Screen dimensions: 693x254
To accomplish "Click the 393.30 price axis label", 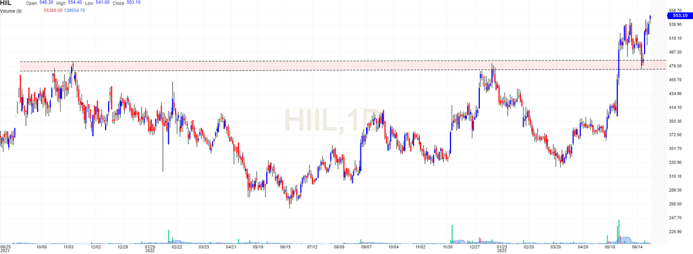I will (676, 121).
